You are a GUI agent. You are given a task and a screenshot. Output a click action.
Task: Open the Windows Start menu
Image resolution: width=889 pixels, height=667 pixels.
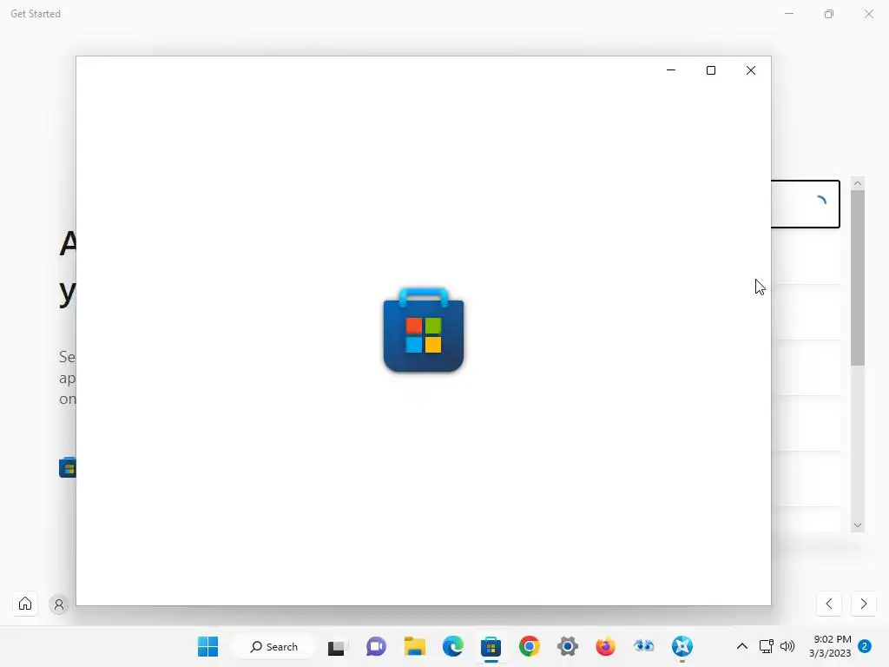(207, 646)
